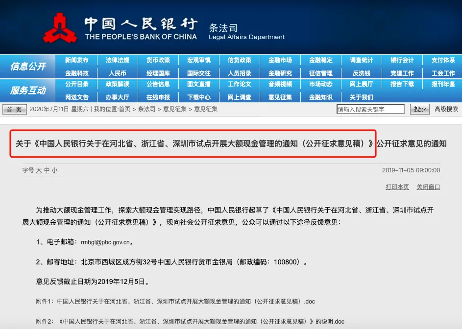Click the search keyword input field
This screenshot has height=329, width=462.
[x=370, y=109]
